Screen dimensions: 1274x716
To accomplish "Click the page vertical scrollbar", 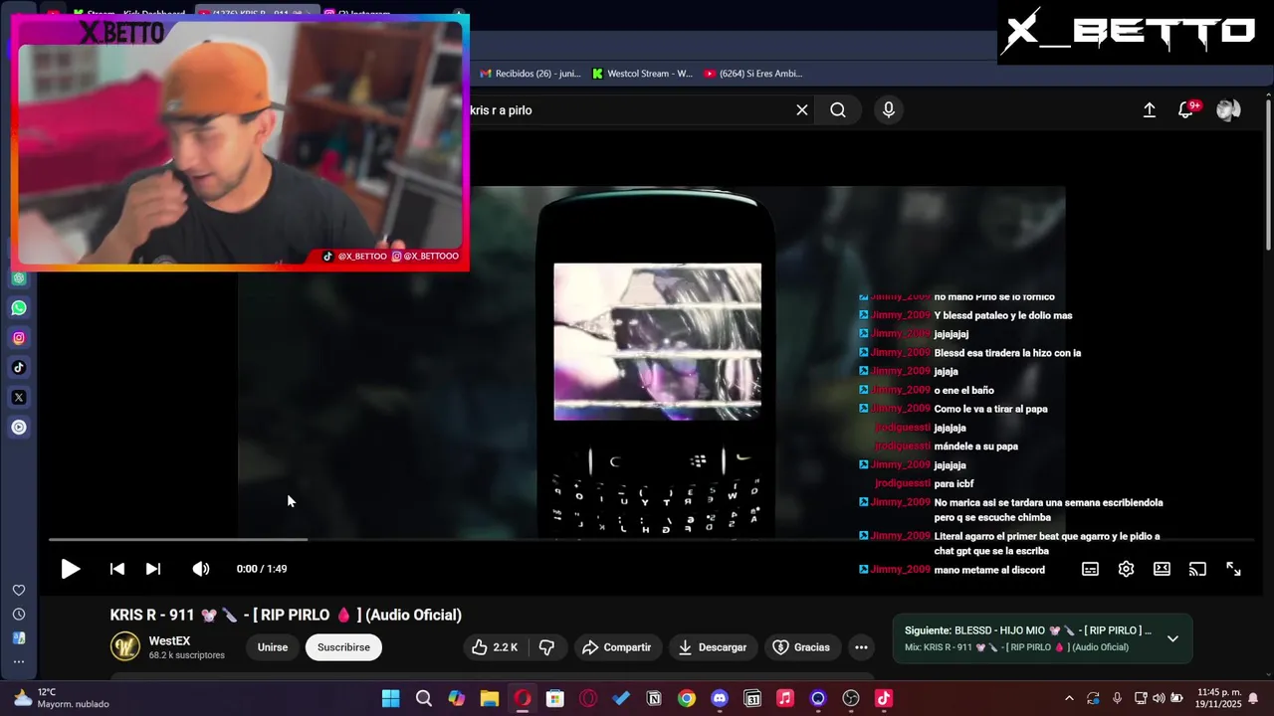I will pos(1268,174).
